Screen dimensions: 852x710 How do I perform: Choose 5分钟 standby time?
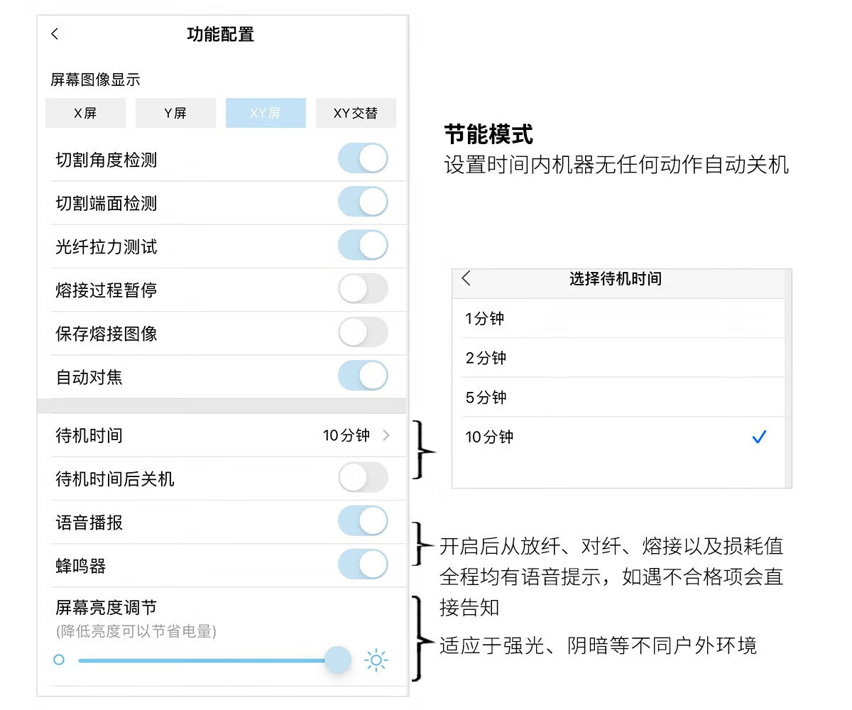pyautogui.click(x=486, y=398)
